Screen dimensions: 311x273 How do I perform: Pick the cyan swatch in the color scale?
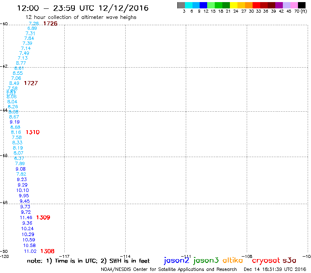189,5
